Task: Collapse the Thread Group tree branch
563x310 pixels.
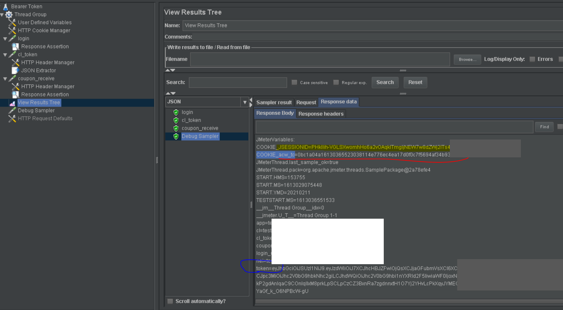Action: 3,14
